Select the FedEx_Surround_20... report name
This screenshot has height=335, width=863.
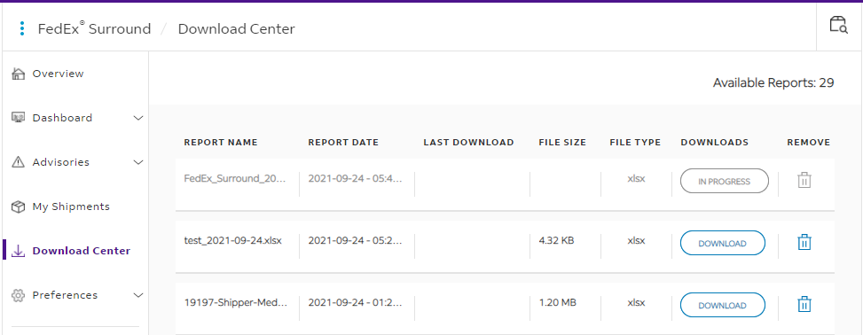tap(235, 179)
